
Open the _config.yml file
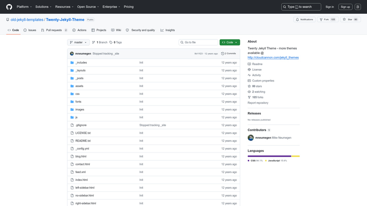point(82,148)
